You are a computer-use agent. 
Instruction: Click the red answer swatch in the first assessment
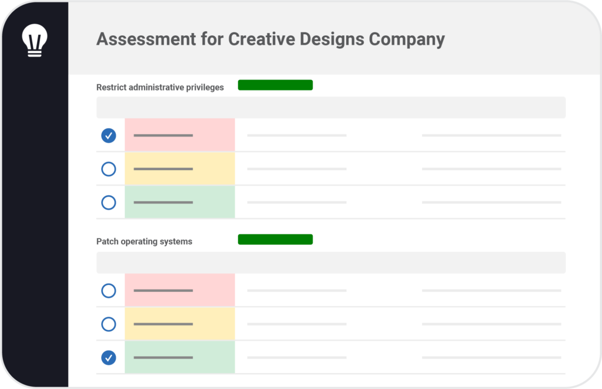point(179,135)
